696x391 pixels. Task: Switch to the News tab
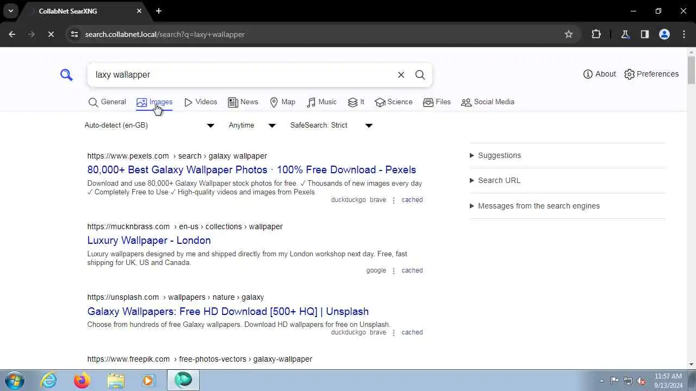coord(243,102)
